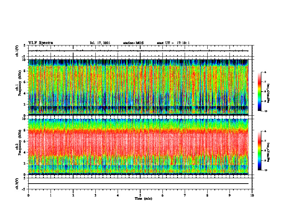Image resolution: width=284 pixels, height=219 pixels.
Task: Click inside the ch.2 spectrogram panel
Action: (x=138, y=146)
